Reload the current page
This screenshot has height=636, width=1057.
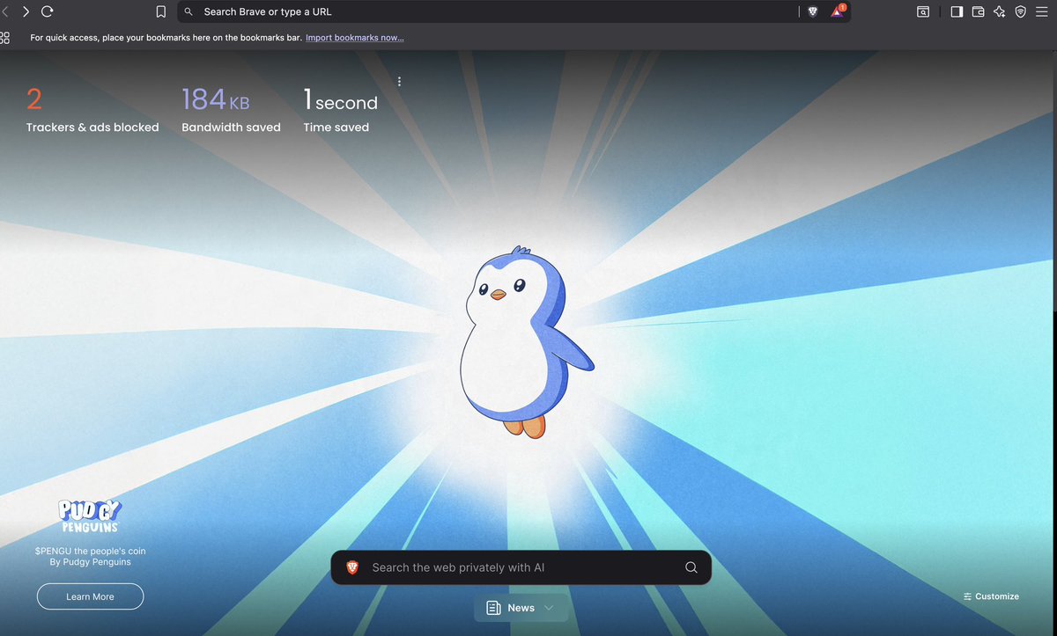point(48,11)
